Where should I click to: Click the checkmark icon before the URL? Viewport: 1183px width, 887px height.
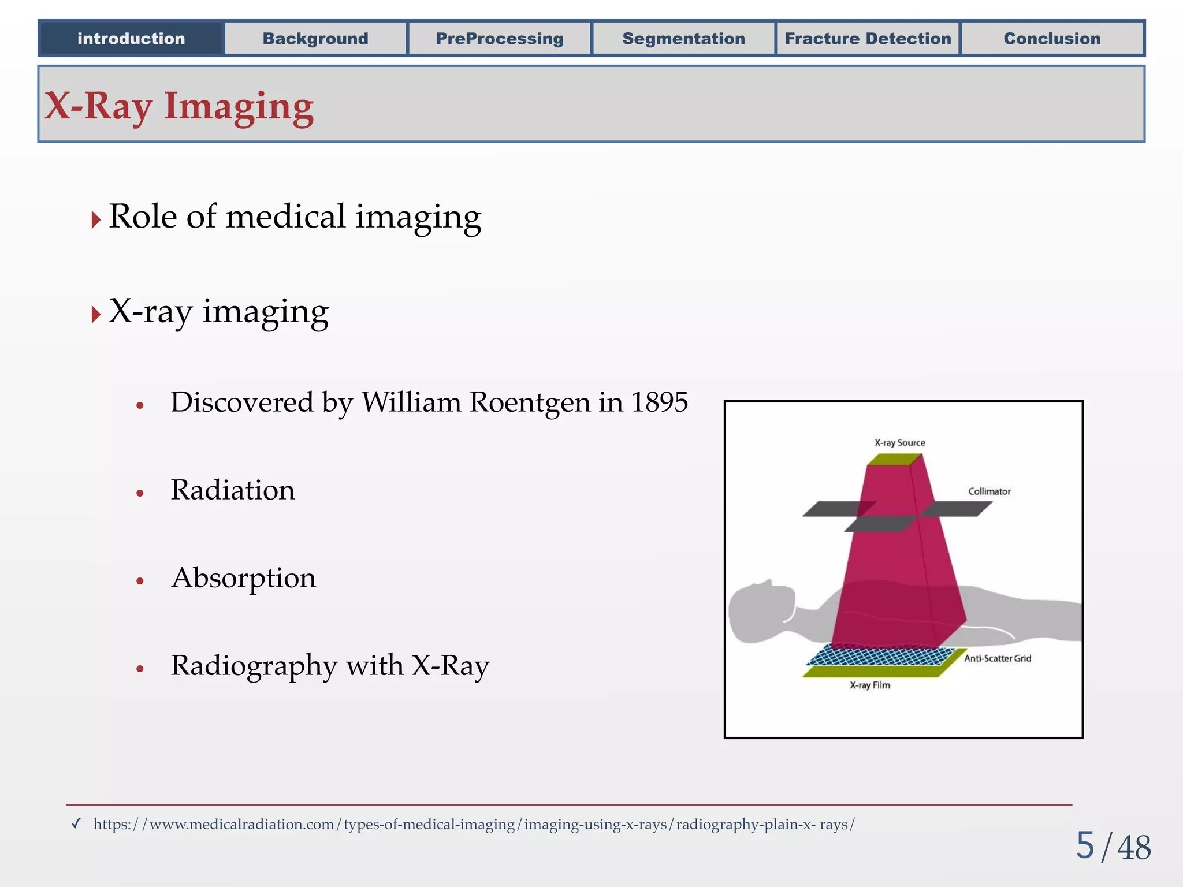point(76,824)
